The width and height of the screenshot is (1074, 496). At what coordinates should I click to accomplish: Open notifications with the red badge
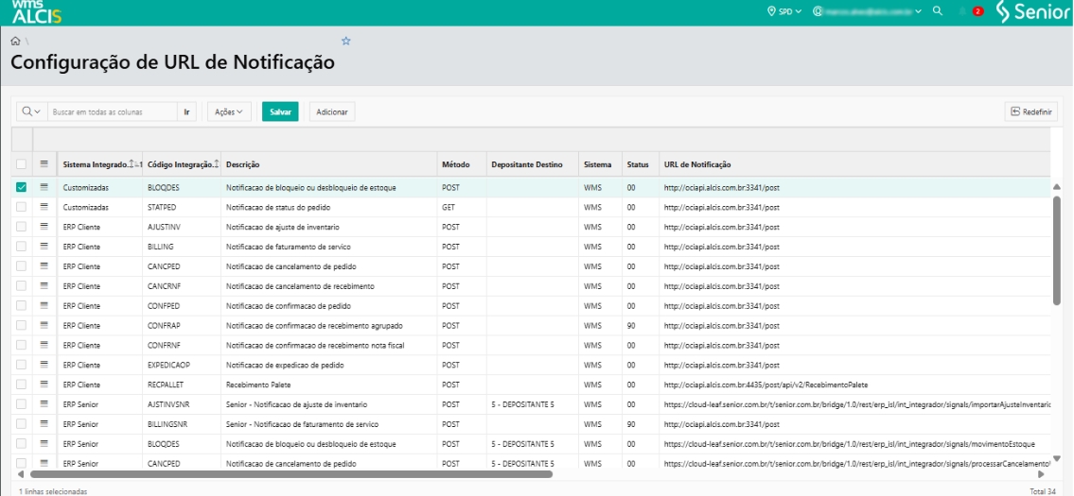click(x=977, y=11)
